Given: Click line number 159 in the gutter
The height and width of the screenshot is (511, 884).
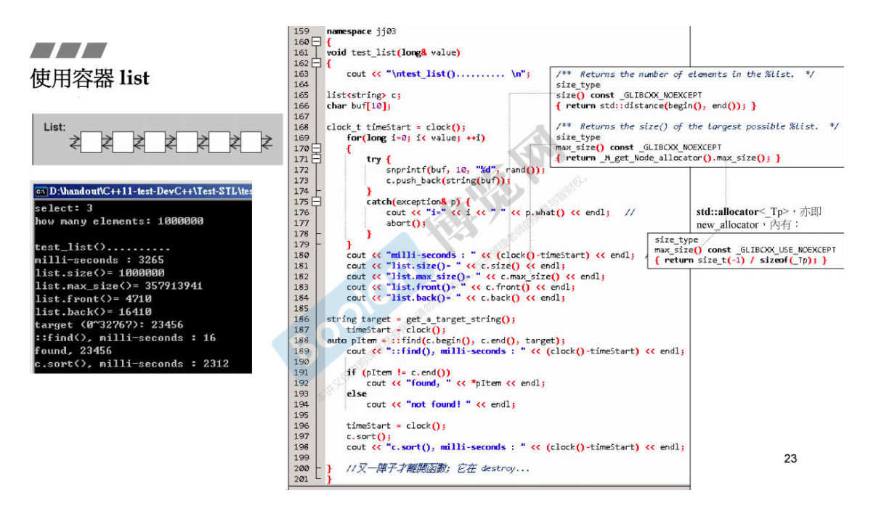Looking at the screenshot, I should (301, 31).
